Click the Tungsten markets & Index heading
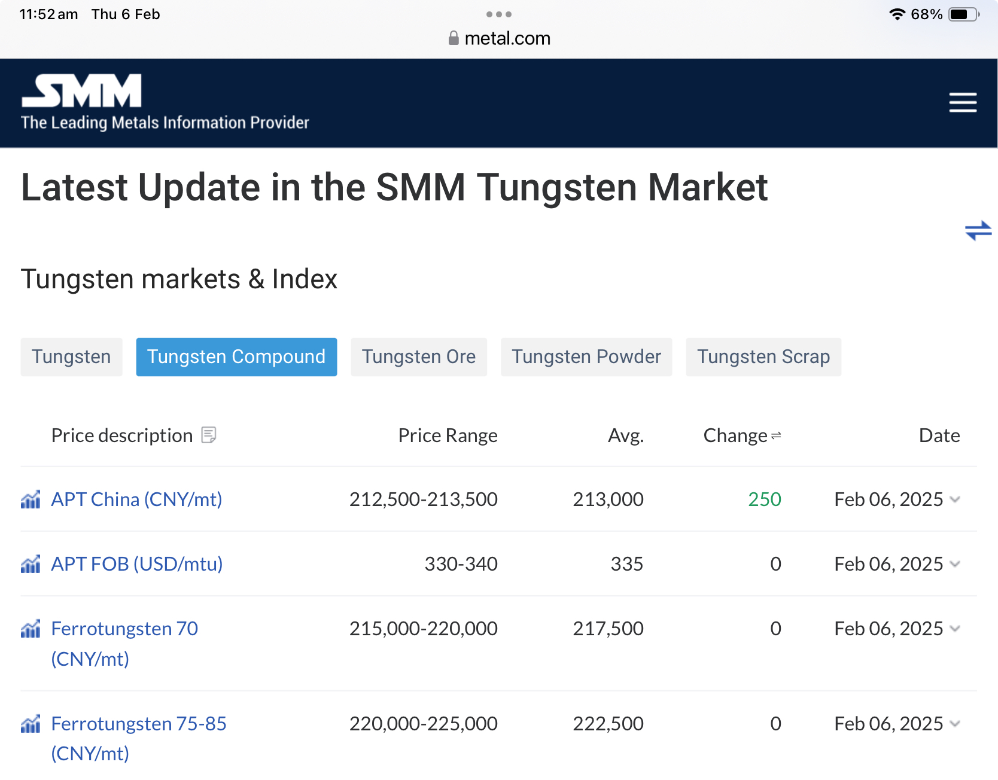This screenshot has height=780, width=998. [x=179, y=279]
